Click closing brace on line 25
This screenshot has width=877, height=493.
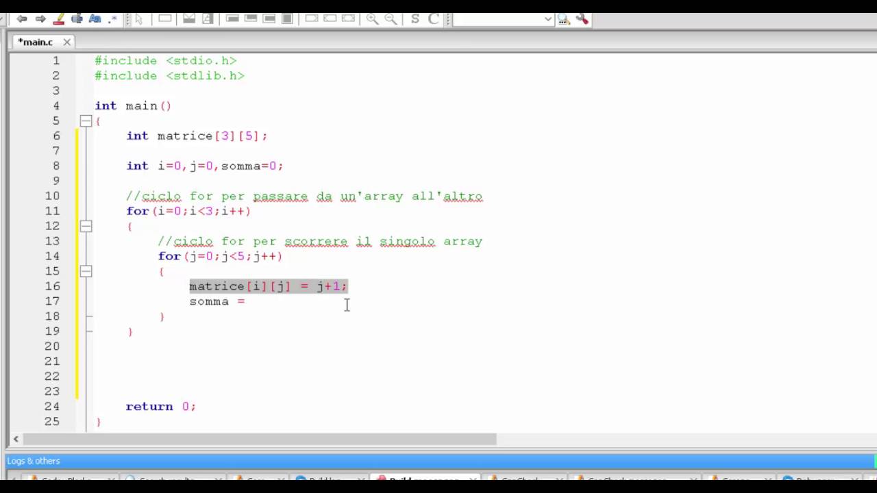(x=98, y=422)
